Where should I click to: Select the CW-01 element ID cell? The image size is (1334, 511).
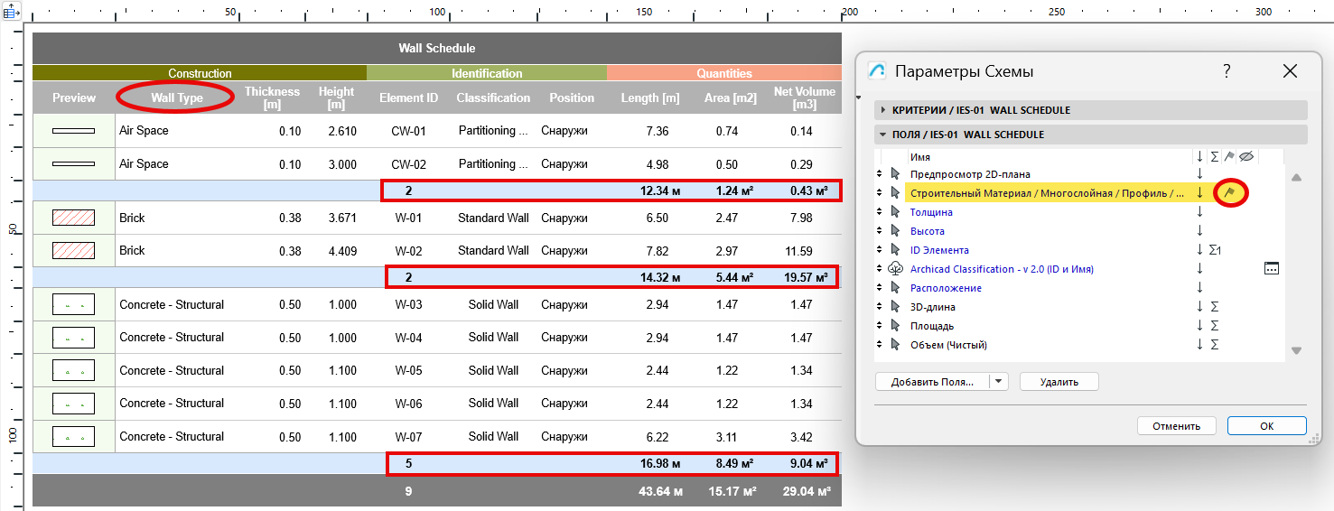[408, 131]
